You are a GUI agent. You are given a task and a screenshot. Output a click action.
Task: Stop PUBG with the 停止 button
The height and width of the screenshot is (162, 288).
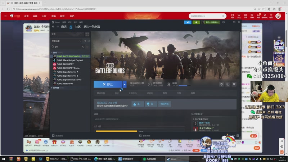coord(108,84)
